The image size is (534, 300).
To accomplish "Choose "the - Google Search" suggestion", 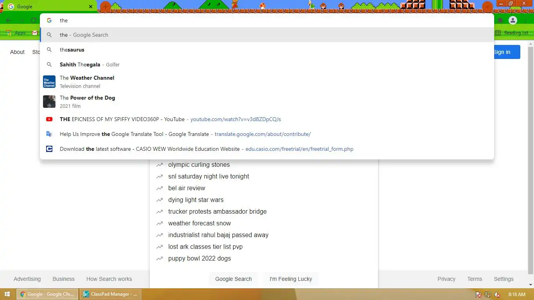I will (x=267, y=35).
